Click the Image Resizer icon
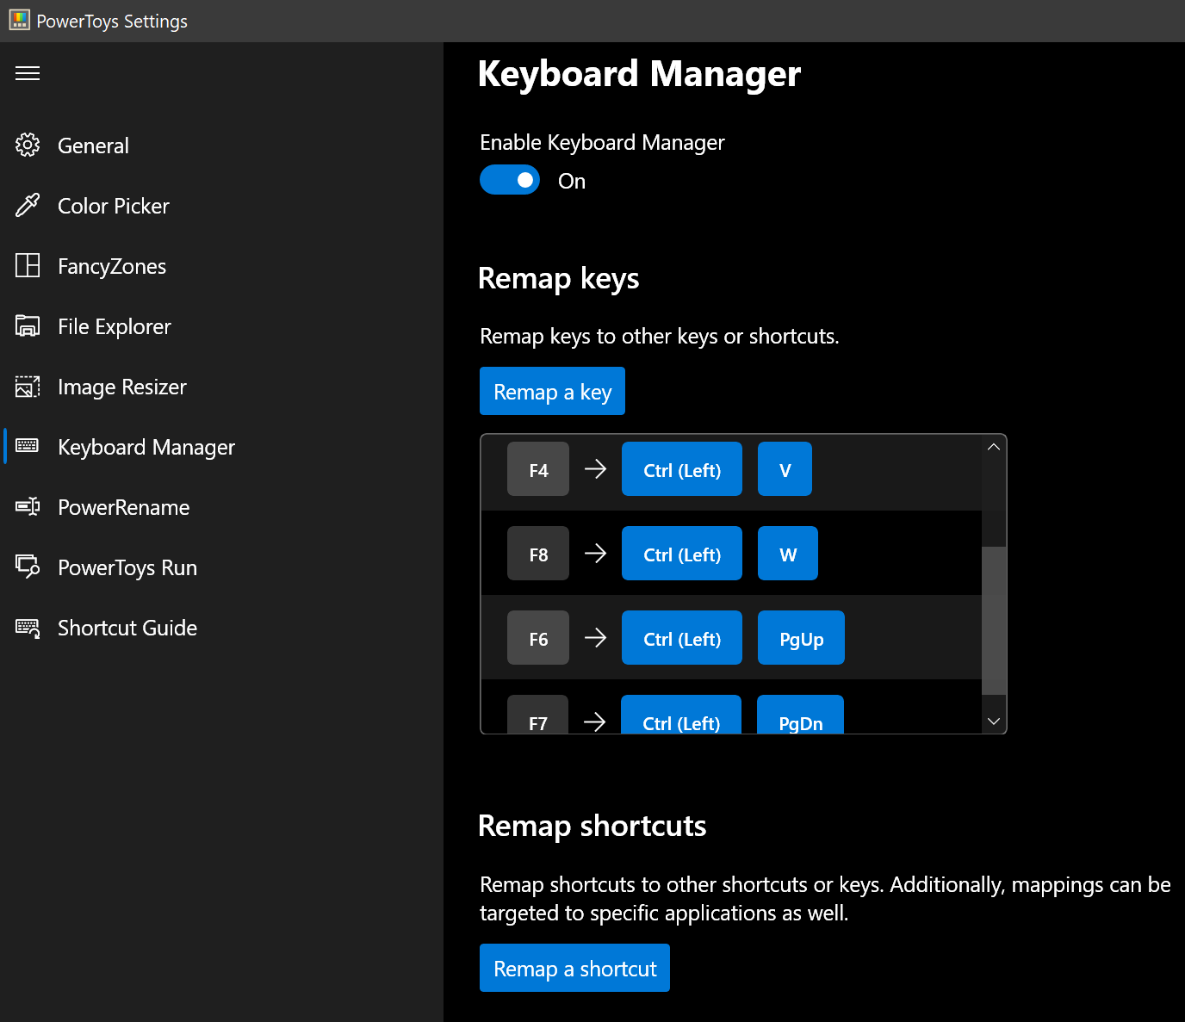This screenshot has height=1022, width=1185. click(28, 387)
